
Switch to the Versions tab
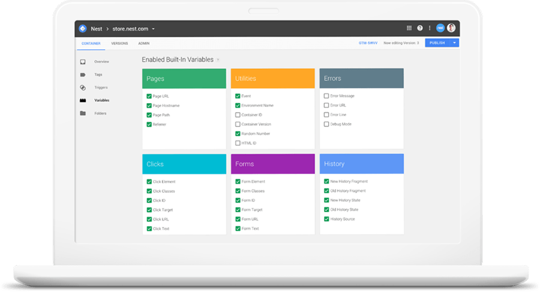tap(119, 43)
